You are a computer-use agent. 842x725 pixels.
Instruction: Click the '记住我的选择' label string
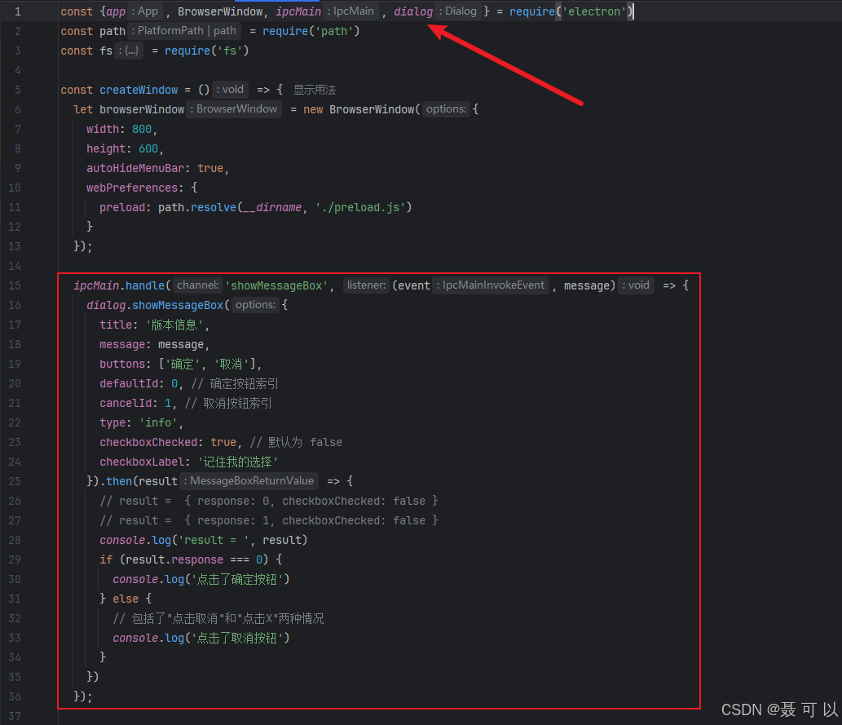pos(238,462)
